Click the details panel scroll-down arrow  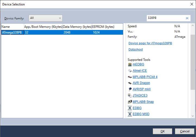pyautogui.click(x=193, y=116)
